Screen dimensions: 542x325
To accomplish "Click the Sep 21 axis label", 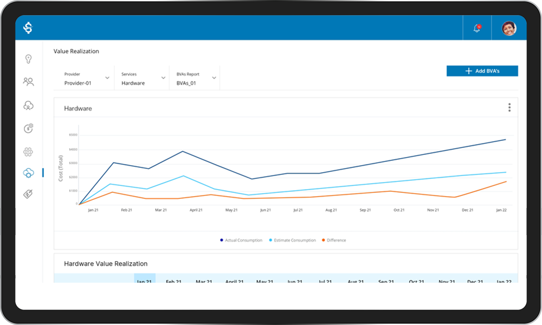I will (x=365, y=210).
